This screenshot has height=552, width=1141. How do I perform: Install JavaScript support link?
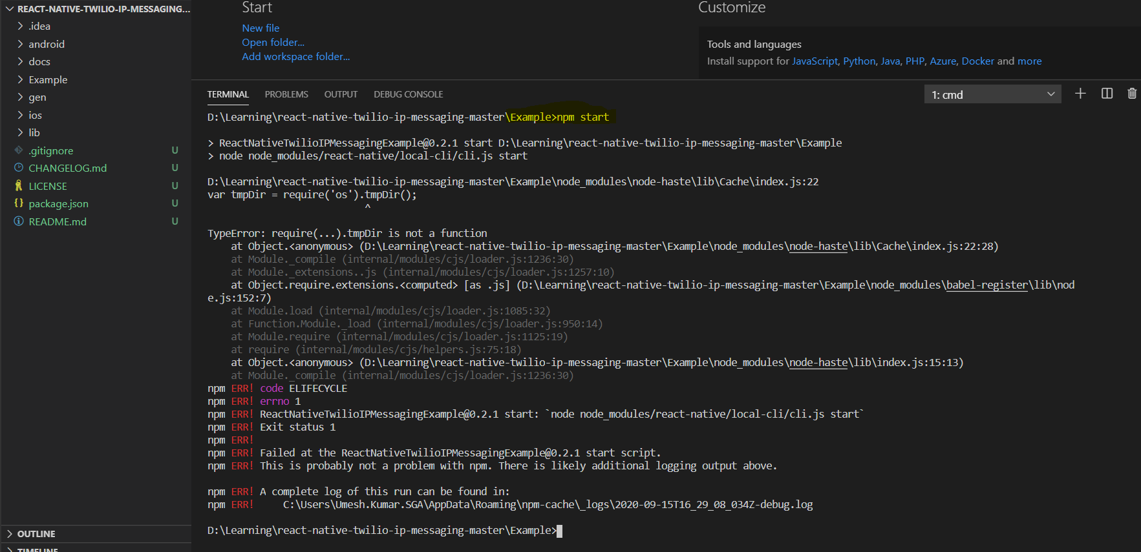[815, 61]
